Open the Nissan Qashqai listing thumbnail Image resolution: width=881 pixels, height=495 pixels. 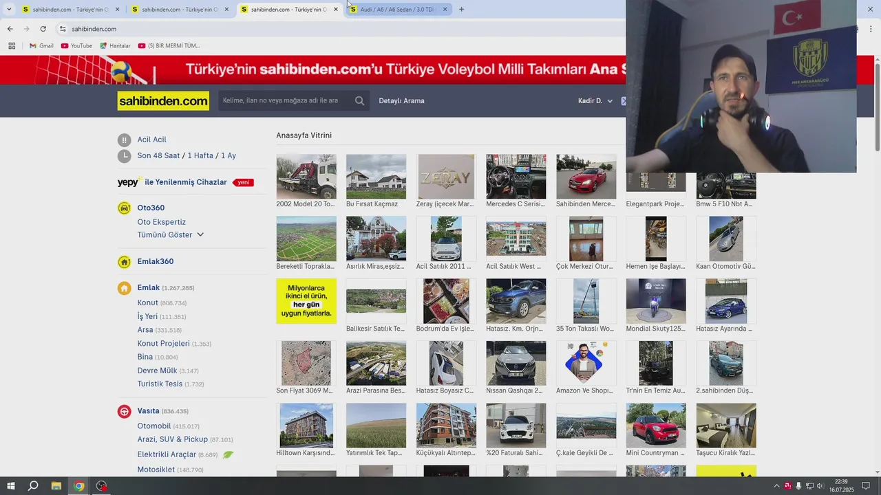coord(516,363)
